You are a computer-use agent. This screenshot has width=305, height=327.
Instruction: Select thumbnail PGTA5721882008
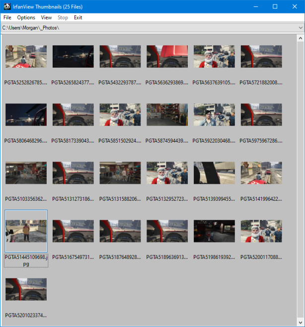pos(261,56)
